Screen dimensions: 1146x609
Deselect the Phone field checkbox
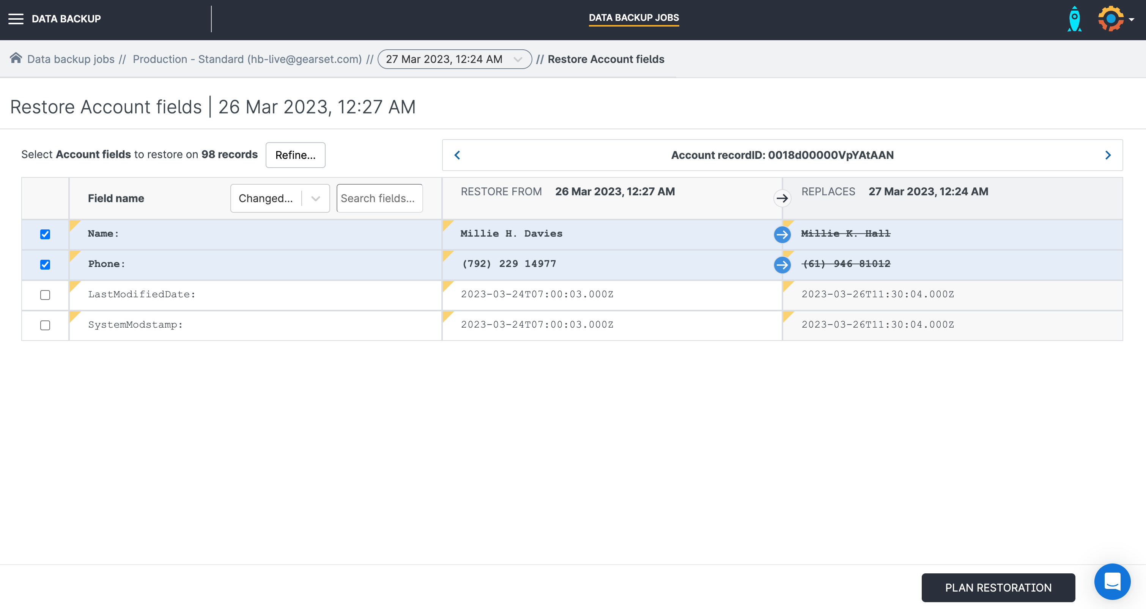45,264
